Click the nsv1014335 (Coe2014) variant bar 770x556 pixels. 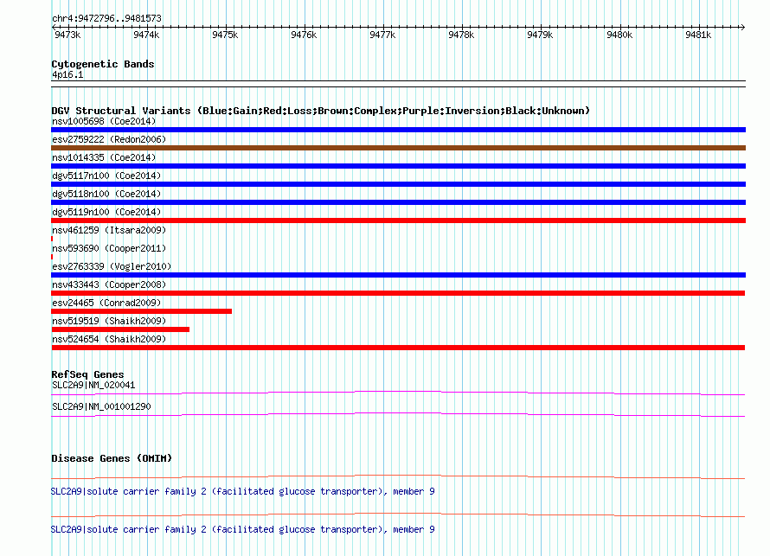[x=398, y=166]
